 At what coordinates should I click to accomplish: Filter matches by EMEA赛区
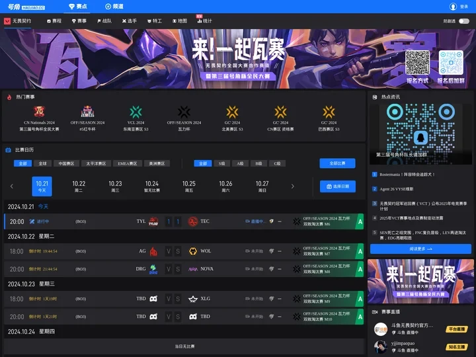[x=128, y=163]
